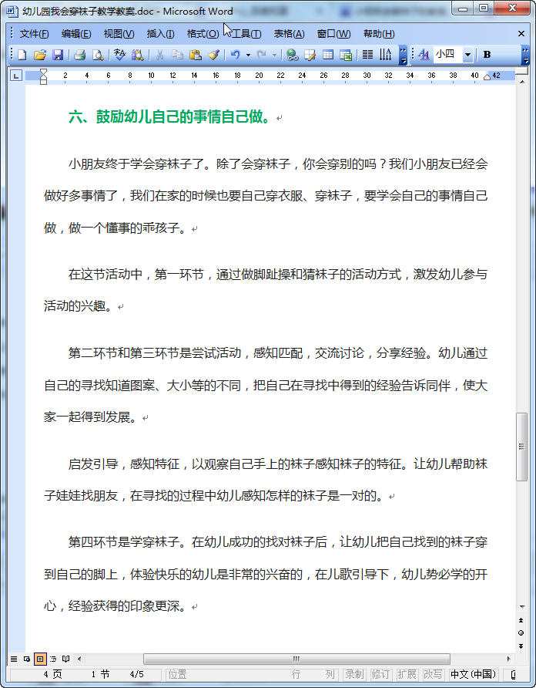Screen dimensions: 536x688
Task: Expand the font size 小四 dropdown
Action: point(467,55)
